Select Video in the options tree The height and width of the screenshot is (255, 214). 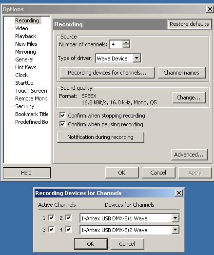21,28
